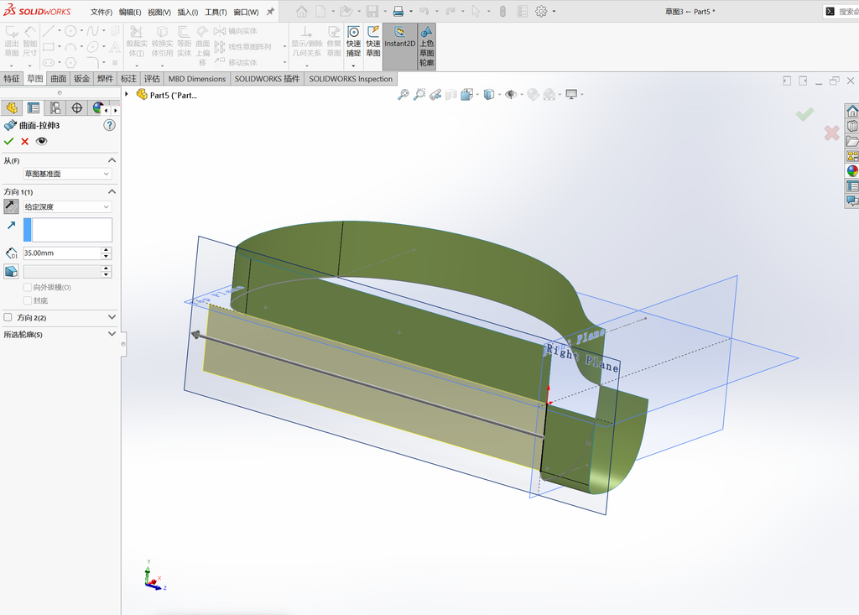The height and width of the screenshot is (615, 859).
Task: Switch to the Evaluate (评估) tab
Action: tap(152, 79)
